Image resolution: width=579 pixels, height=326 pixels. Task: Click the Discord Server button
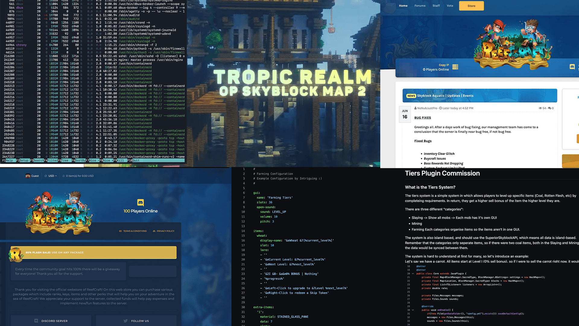pyautogui.click(x=51, y=321)
